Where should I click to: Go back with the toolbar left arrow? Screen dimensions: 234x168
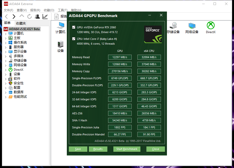(7, 17)
